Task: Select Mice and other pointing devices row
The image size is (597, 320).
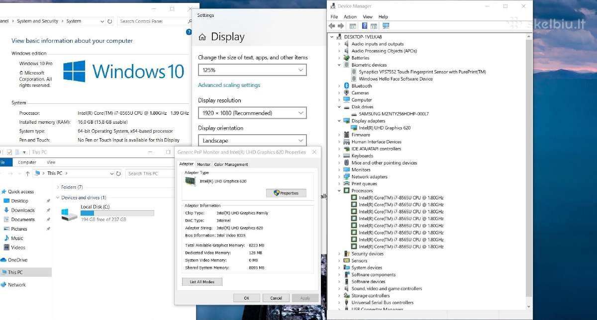Action: tap(384, 163)
